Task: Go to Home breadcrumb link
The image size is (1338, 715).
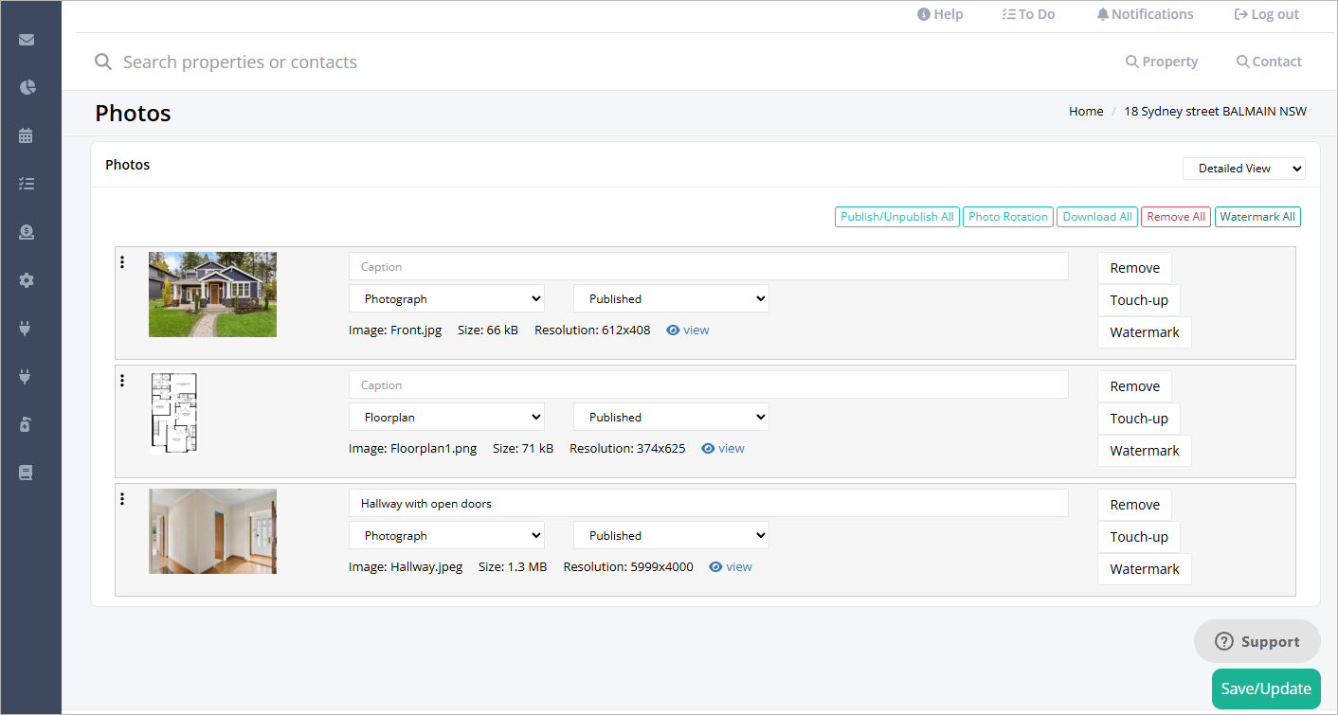Action: coord(1086,111)
